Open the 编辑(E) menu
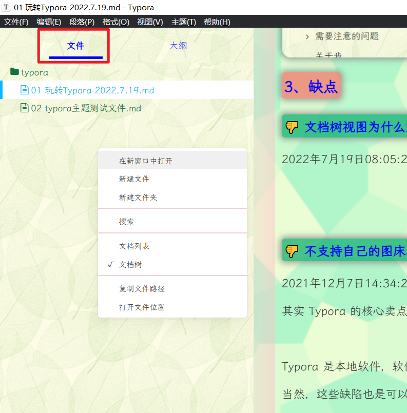Image resolution: width=407 pixels, height=413 pixels. (x=49, y=22)
